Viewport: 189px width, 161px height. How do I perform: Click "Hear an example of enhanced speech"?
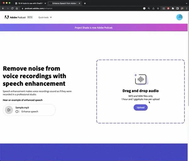click(23, 100)
